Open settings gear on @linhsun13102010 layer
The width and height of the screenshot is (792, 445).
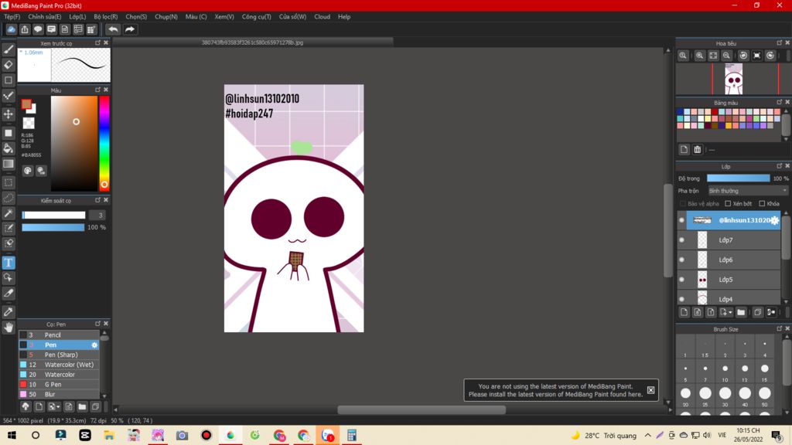pos(774,220)
